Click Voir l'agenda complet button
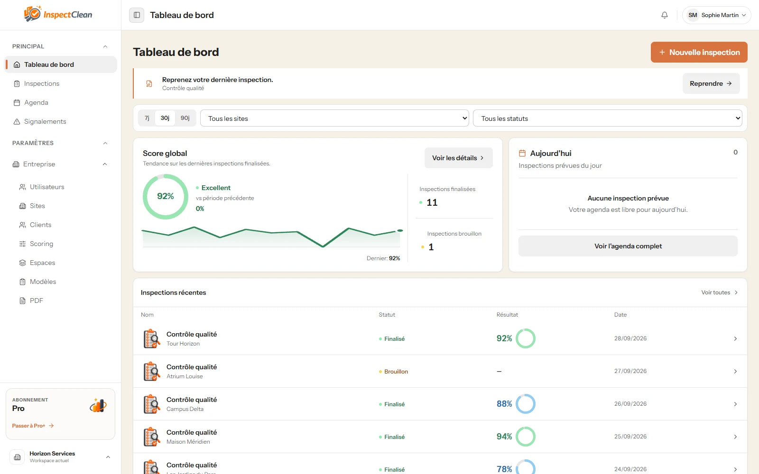Image resolution: width=759 pixels, height=474 pixels. coord(628,246)
